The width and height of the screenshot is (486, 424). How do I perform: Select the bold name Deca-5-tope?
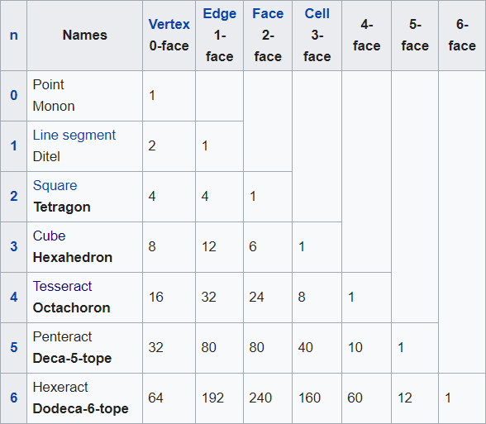(72, 359)
